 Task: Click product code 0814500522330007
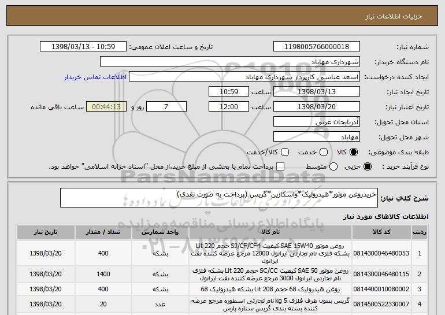click(x=381, y=304)
